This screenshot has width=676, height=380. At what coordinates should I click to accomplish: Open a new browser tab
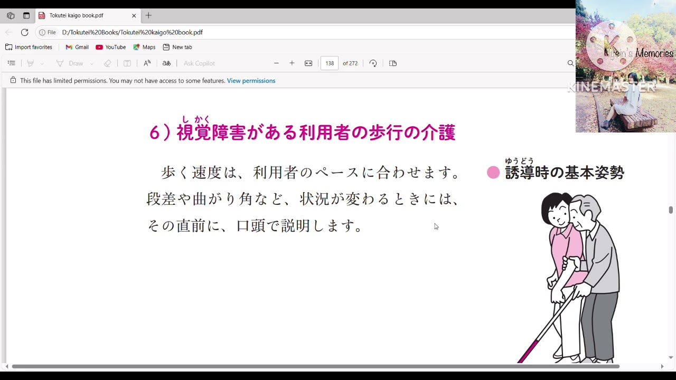pyautogui.click(x=148, y=16)
